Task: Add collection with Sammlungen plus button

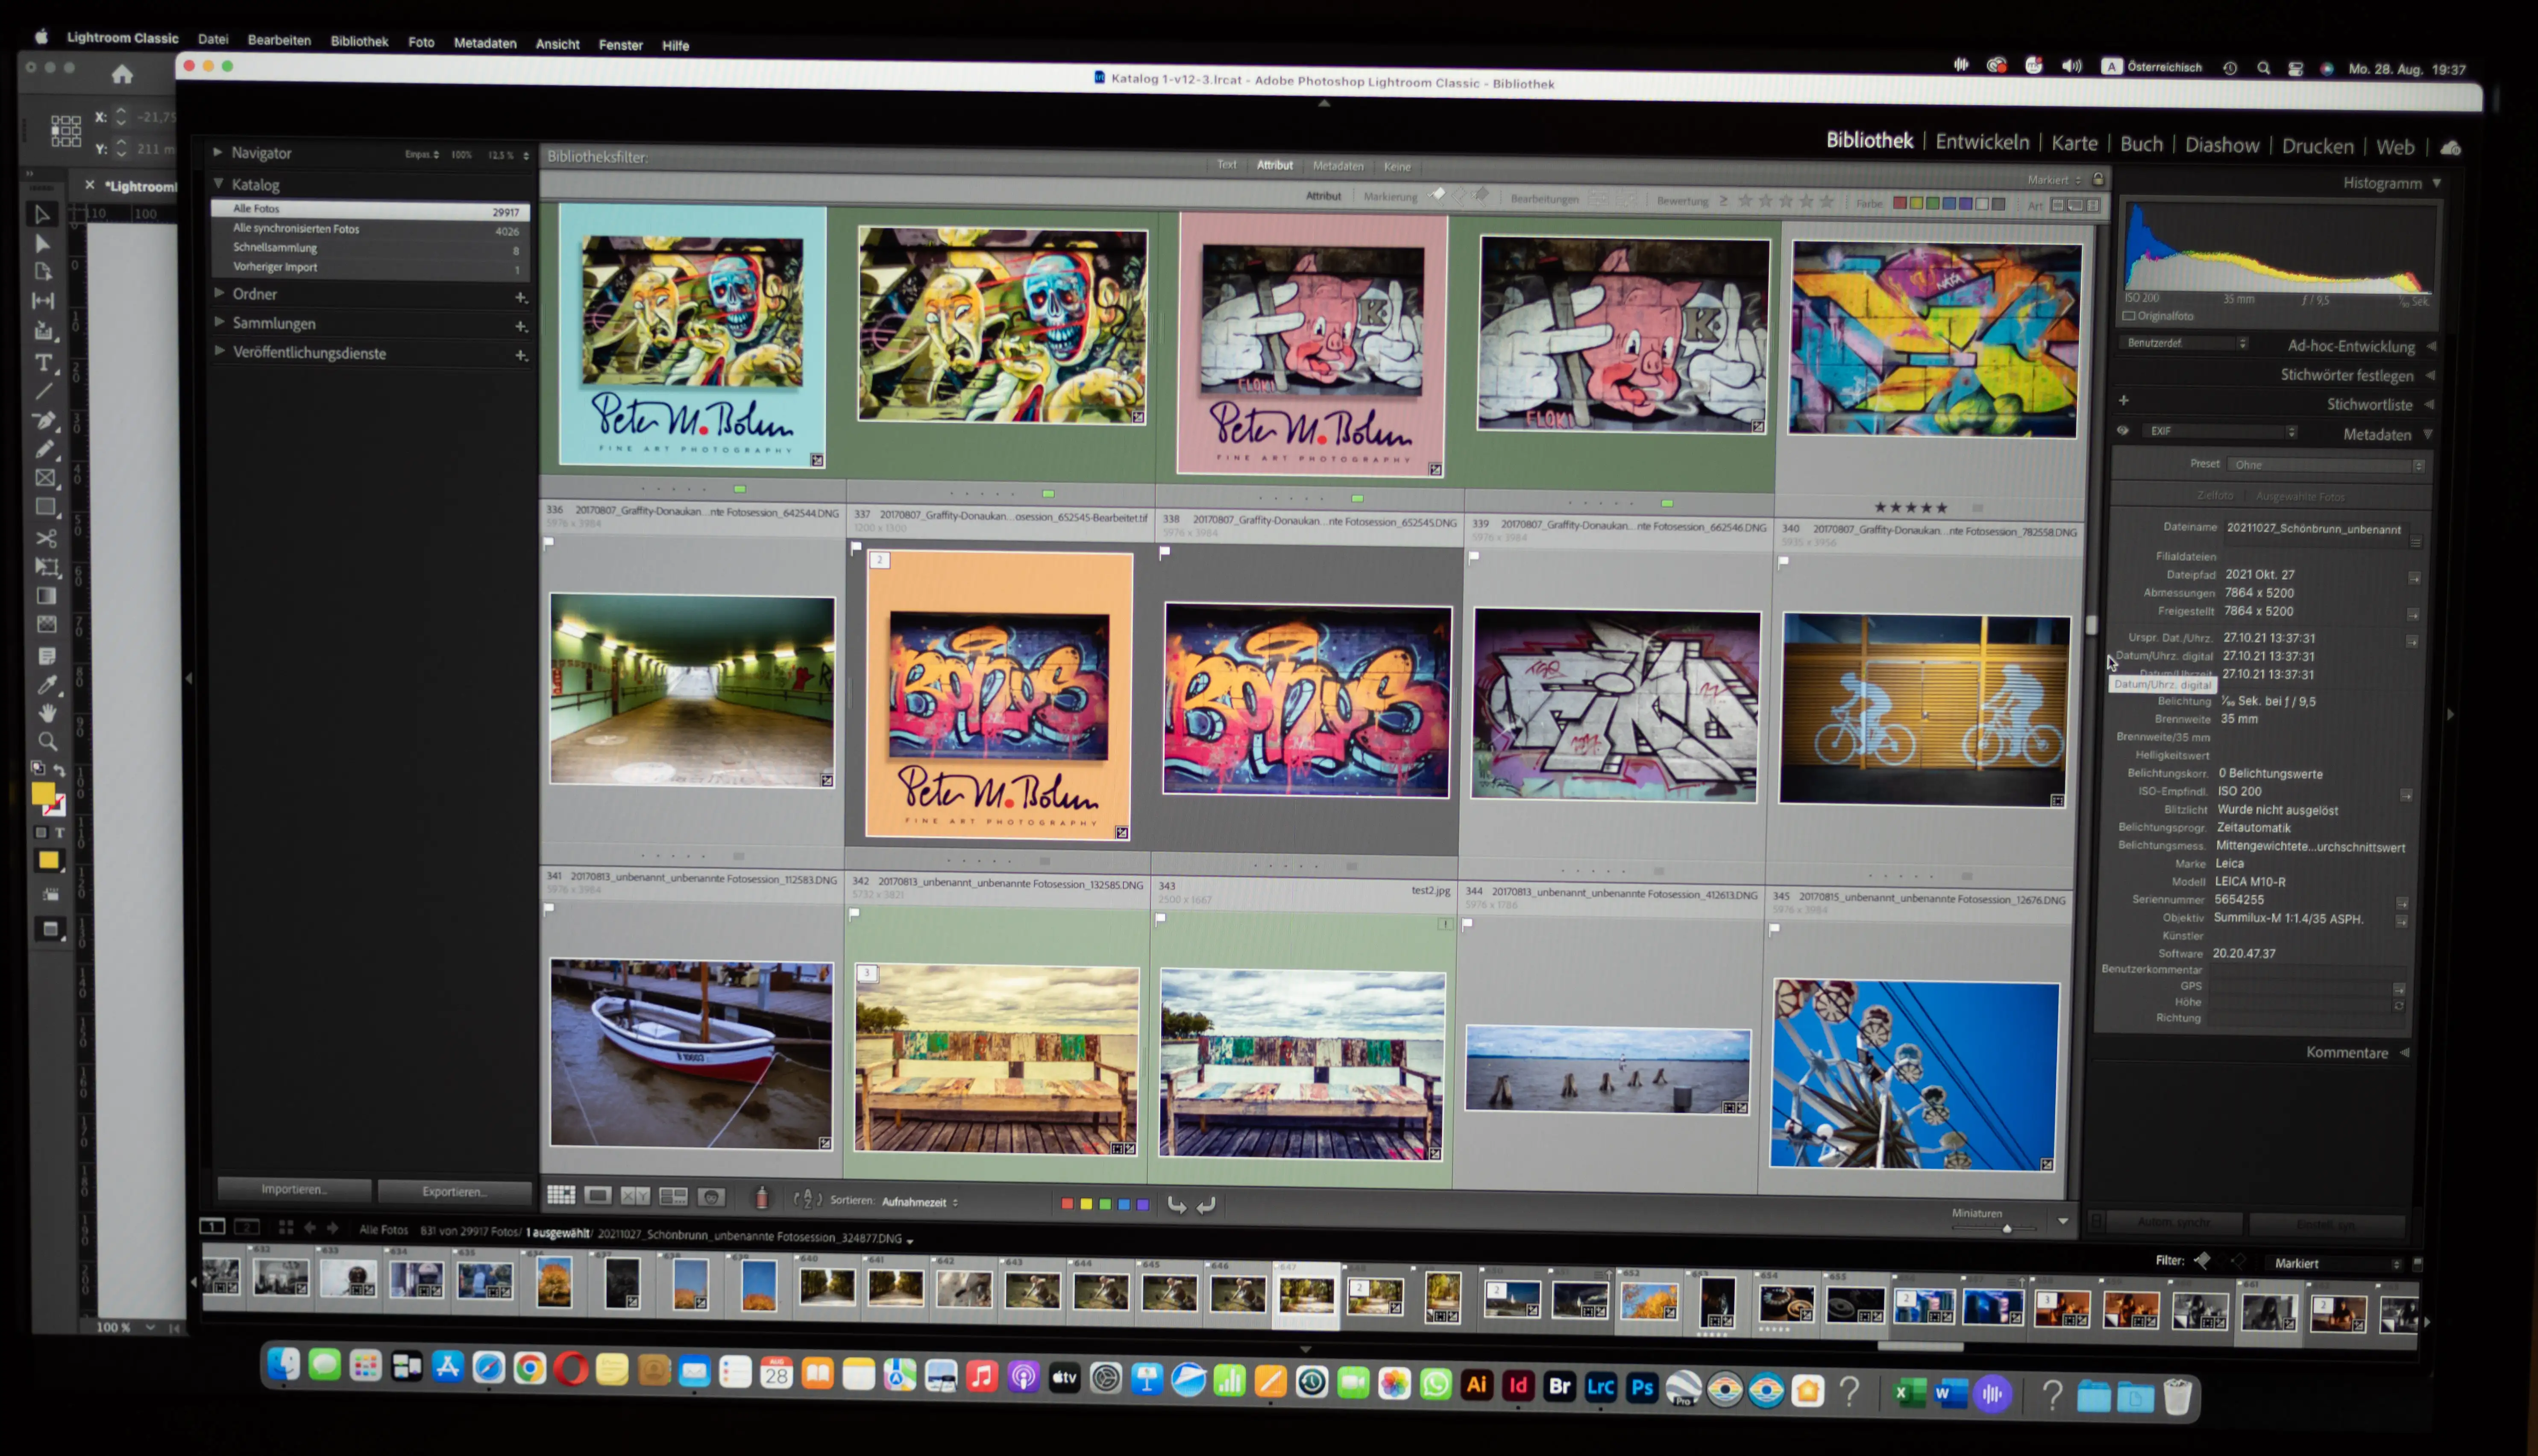Action: (x=520, y=326)
